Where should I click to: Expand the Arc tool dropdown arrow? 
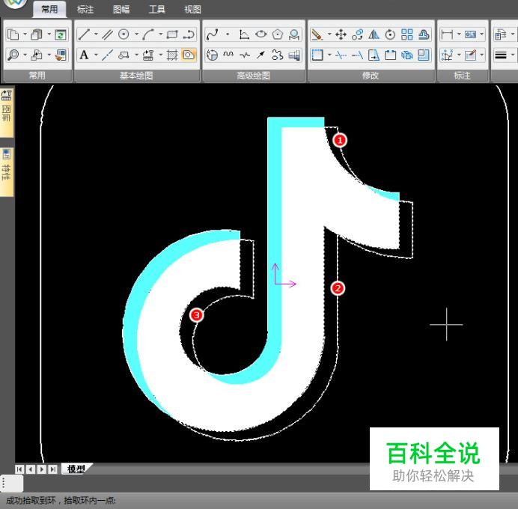coord(160,34)
